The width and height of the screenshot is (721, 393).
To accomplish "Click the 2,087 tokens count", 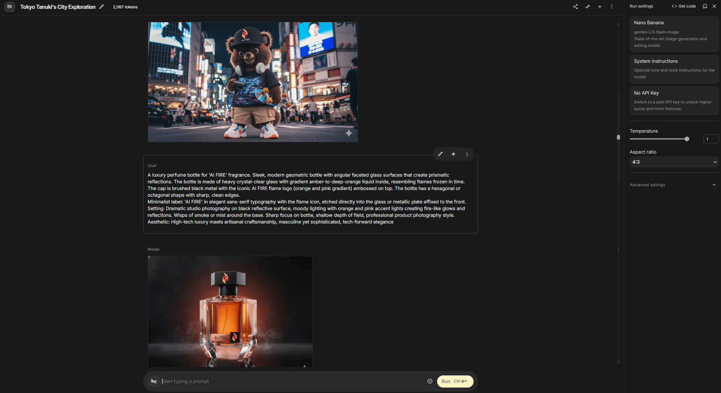I will (125, 7).
